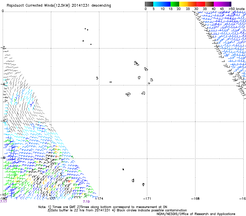Click the yellow 20–25 knots legend swatch
This screenshot has width=246, height=216.
pos(184,4)
